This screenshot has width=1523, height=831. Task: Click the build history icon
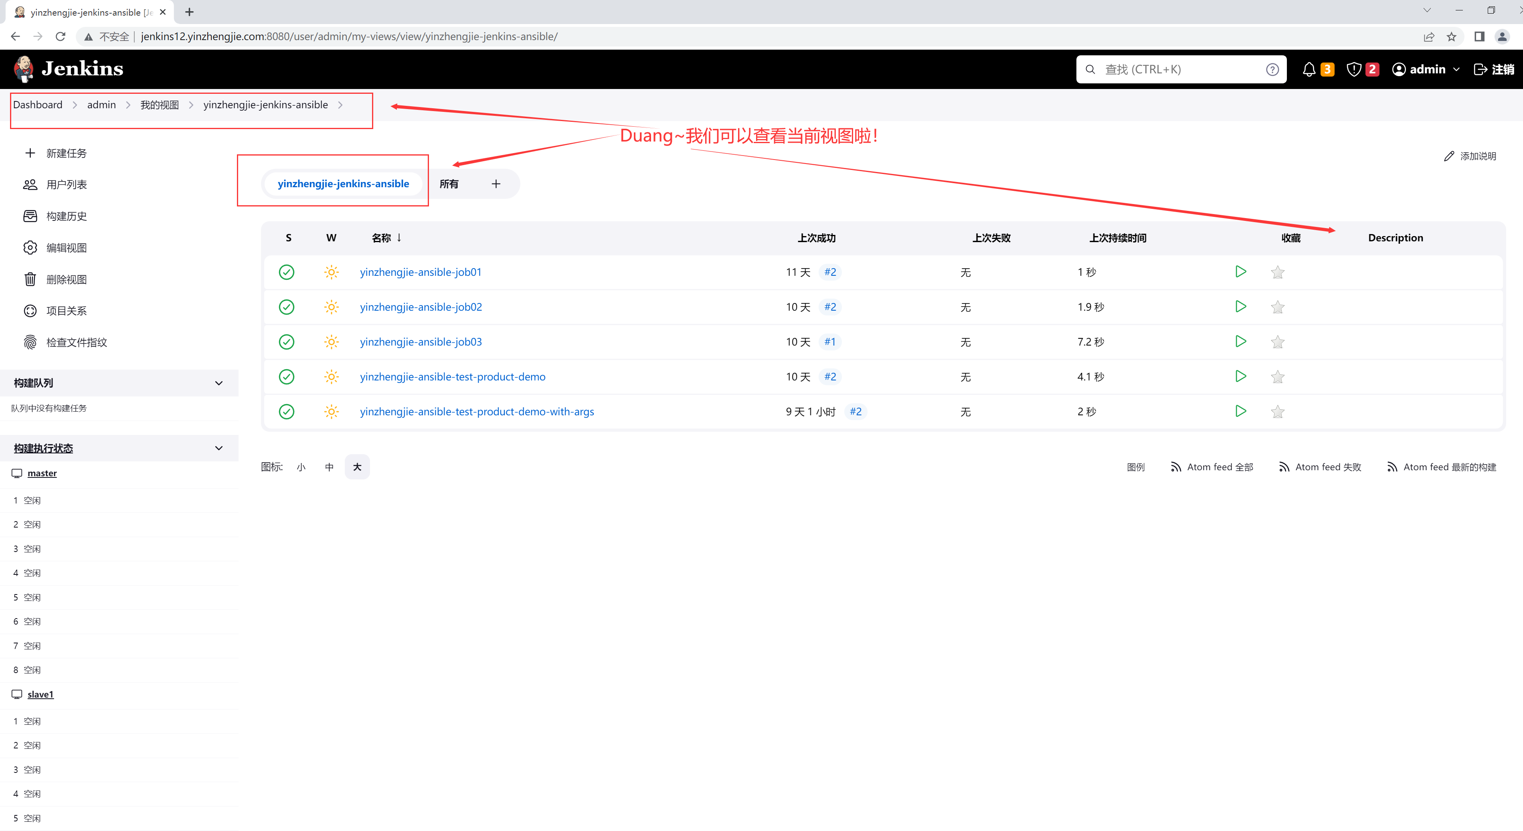click(x=30, y=216)
